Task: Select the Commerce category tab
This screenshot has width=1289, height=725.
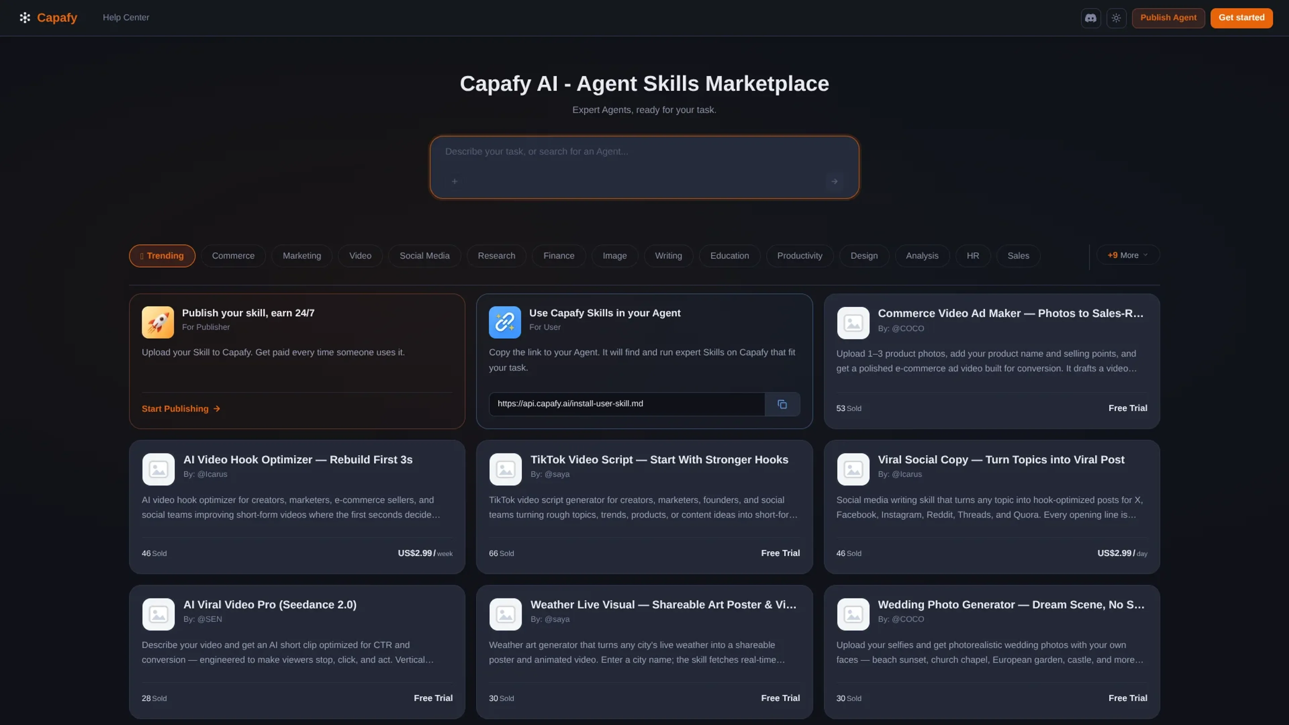Action: coord(233,256)
